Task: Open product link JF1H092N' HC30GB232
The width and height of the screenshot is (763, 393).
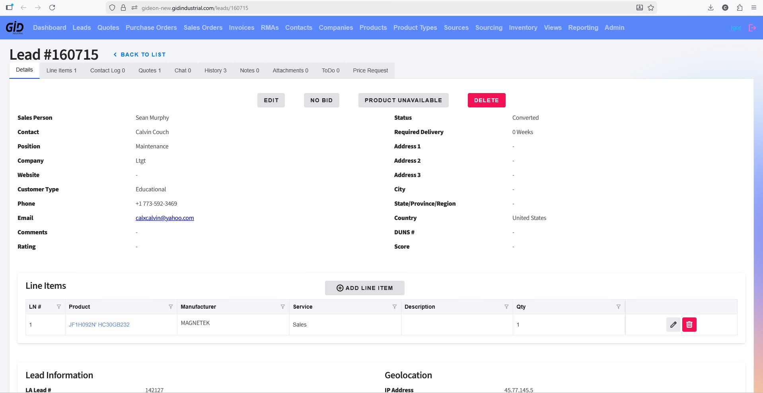Action: coord(99,325)
